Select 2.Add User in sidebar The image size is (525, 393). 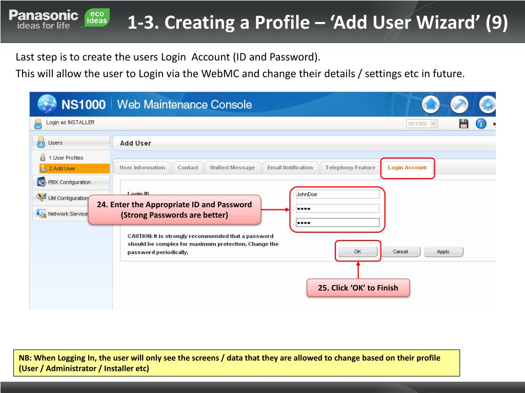coord(74,168)
